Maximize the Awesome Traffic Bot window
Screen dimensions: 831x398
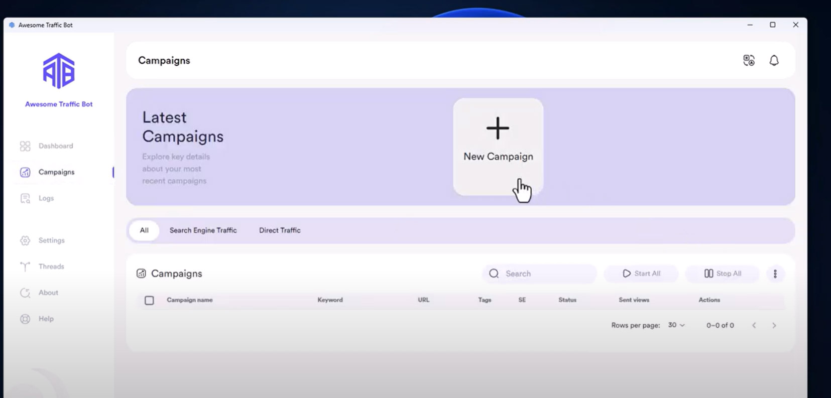pos(773,25)
